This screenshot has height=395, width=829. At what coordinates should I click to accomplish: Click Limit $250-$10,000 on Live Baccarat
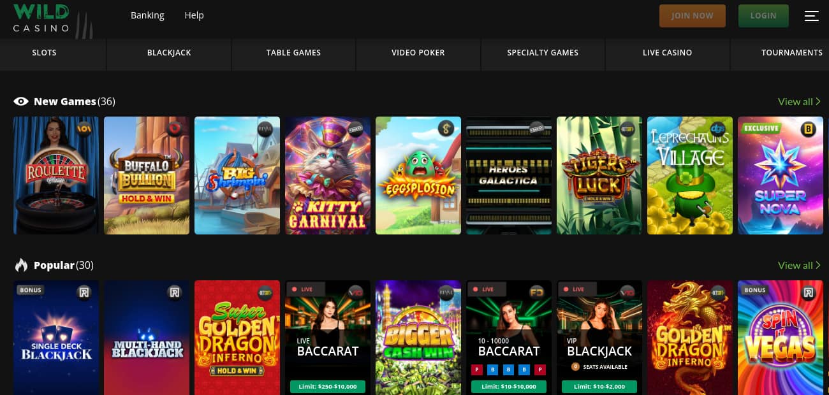[328, 387]
